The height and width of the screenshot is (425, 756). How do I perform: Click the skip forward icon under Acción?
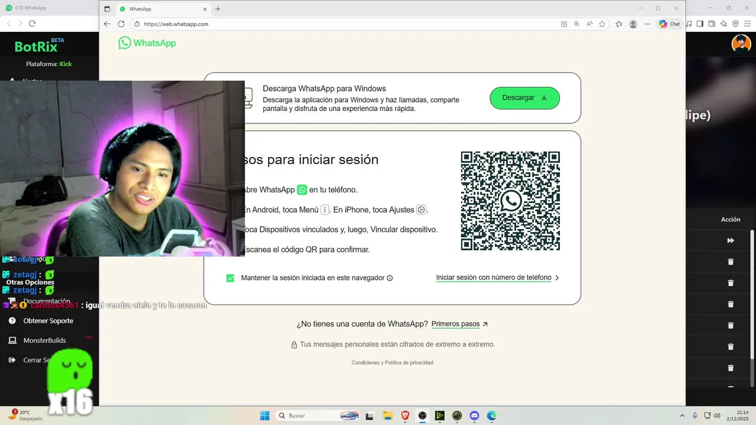click(731, 240)
